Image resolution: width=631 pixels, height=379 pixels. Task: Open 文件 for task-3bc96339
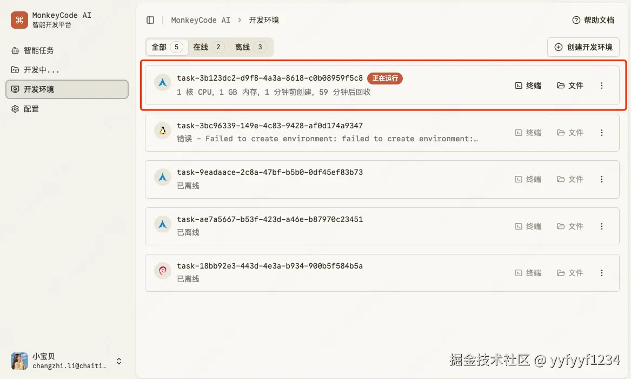[570, 133]
